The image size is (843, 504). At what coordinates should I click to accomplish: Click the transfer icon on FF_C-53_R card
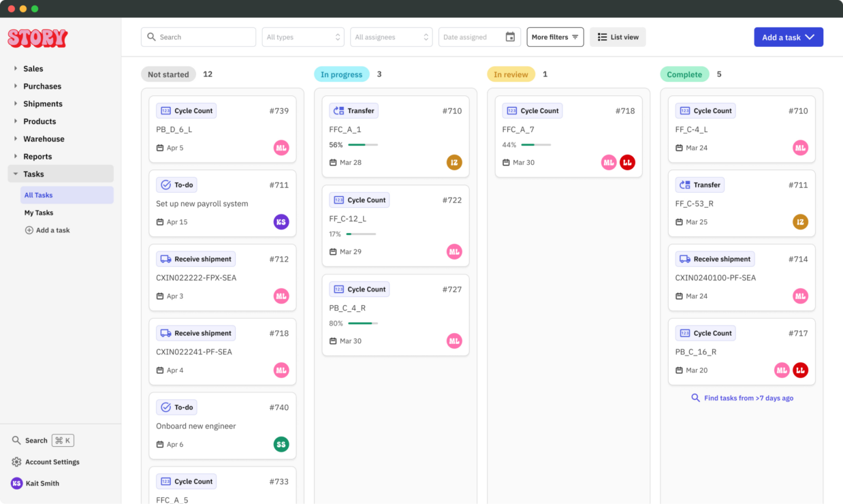(684, 185)
